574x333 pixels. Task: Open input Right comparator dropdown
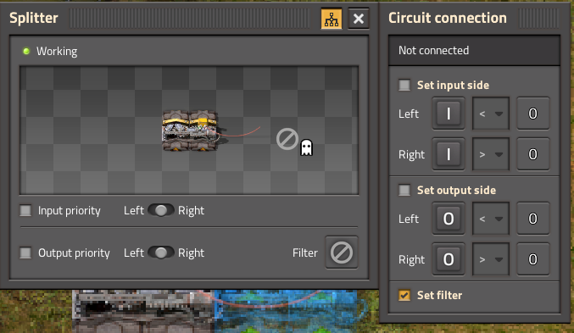pyautogui.click(x=491, y=154)
